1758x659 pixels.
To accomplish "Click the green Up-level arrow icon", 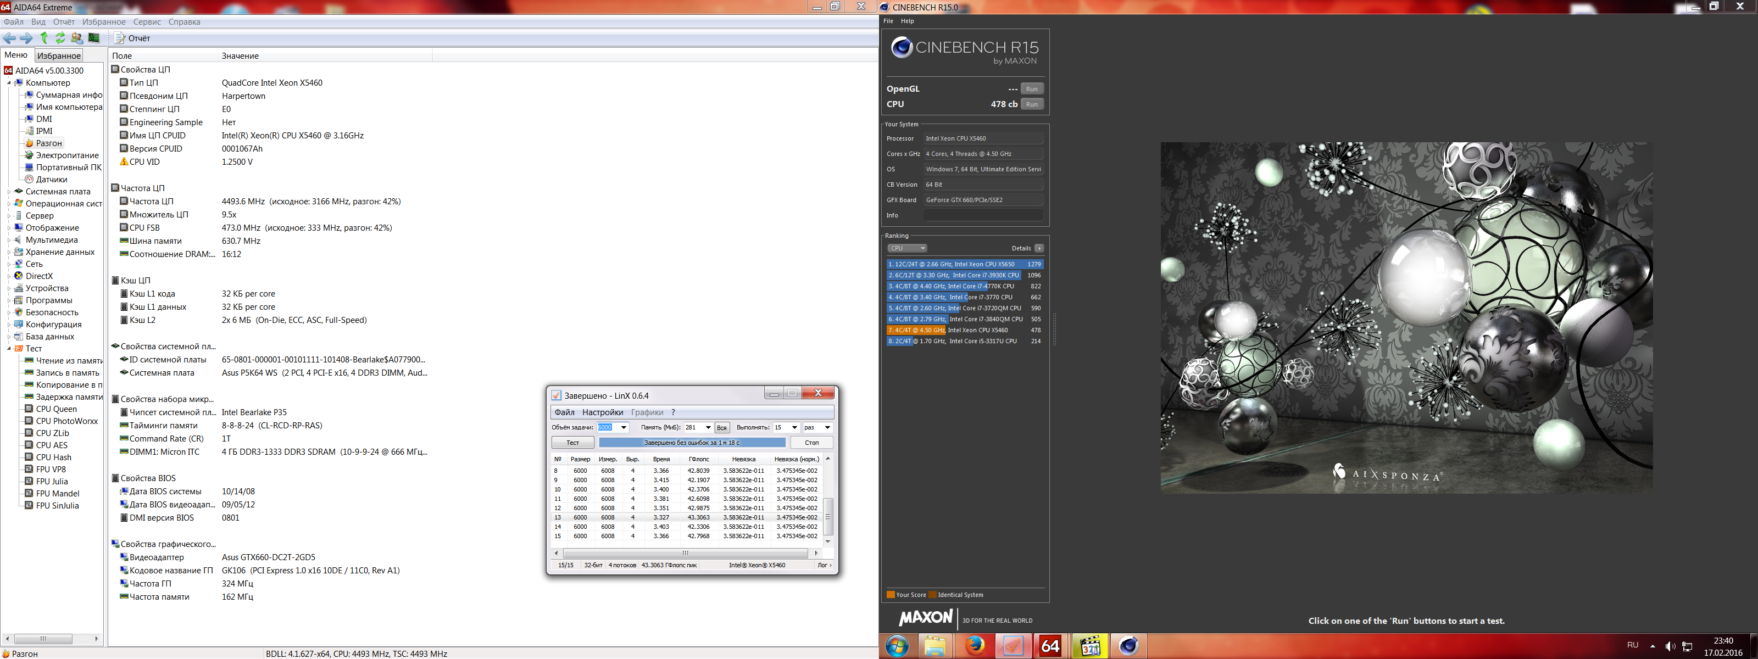I will (44, 38).
